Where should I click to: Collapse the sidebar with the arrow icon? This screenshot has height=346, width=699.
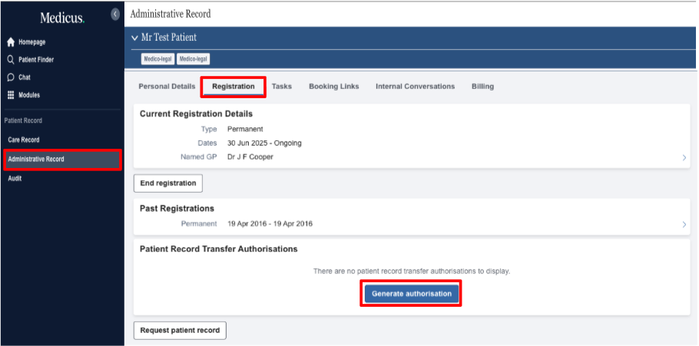115,14
